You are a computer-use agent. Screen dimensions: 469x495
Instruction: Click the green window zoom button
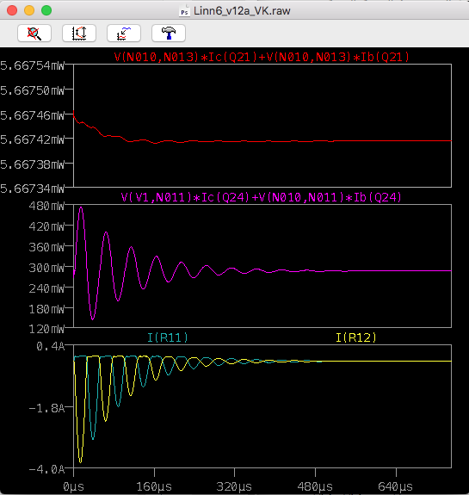pos(46,10)
